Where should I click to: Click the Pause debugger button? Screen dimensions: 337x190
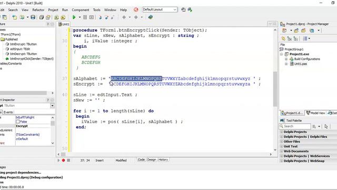point(85,17)
